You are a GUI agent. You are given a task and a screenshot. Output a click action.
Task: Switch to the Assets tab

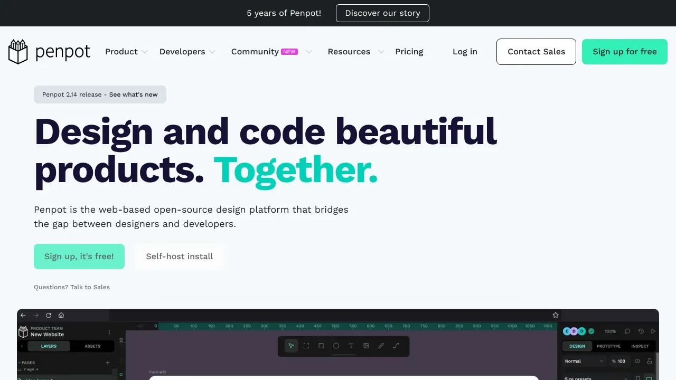point(92,346)
